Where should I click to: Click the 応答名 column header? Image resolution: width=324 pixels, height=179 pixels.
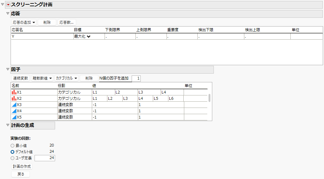[x=17, y=30]
